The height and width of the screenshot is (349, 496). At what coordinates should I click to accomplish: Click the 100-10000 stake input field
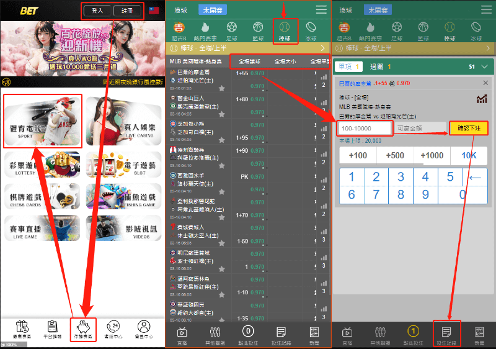(x=365, y=129)
